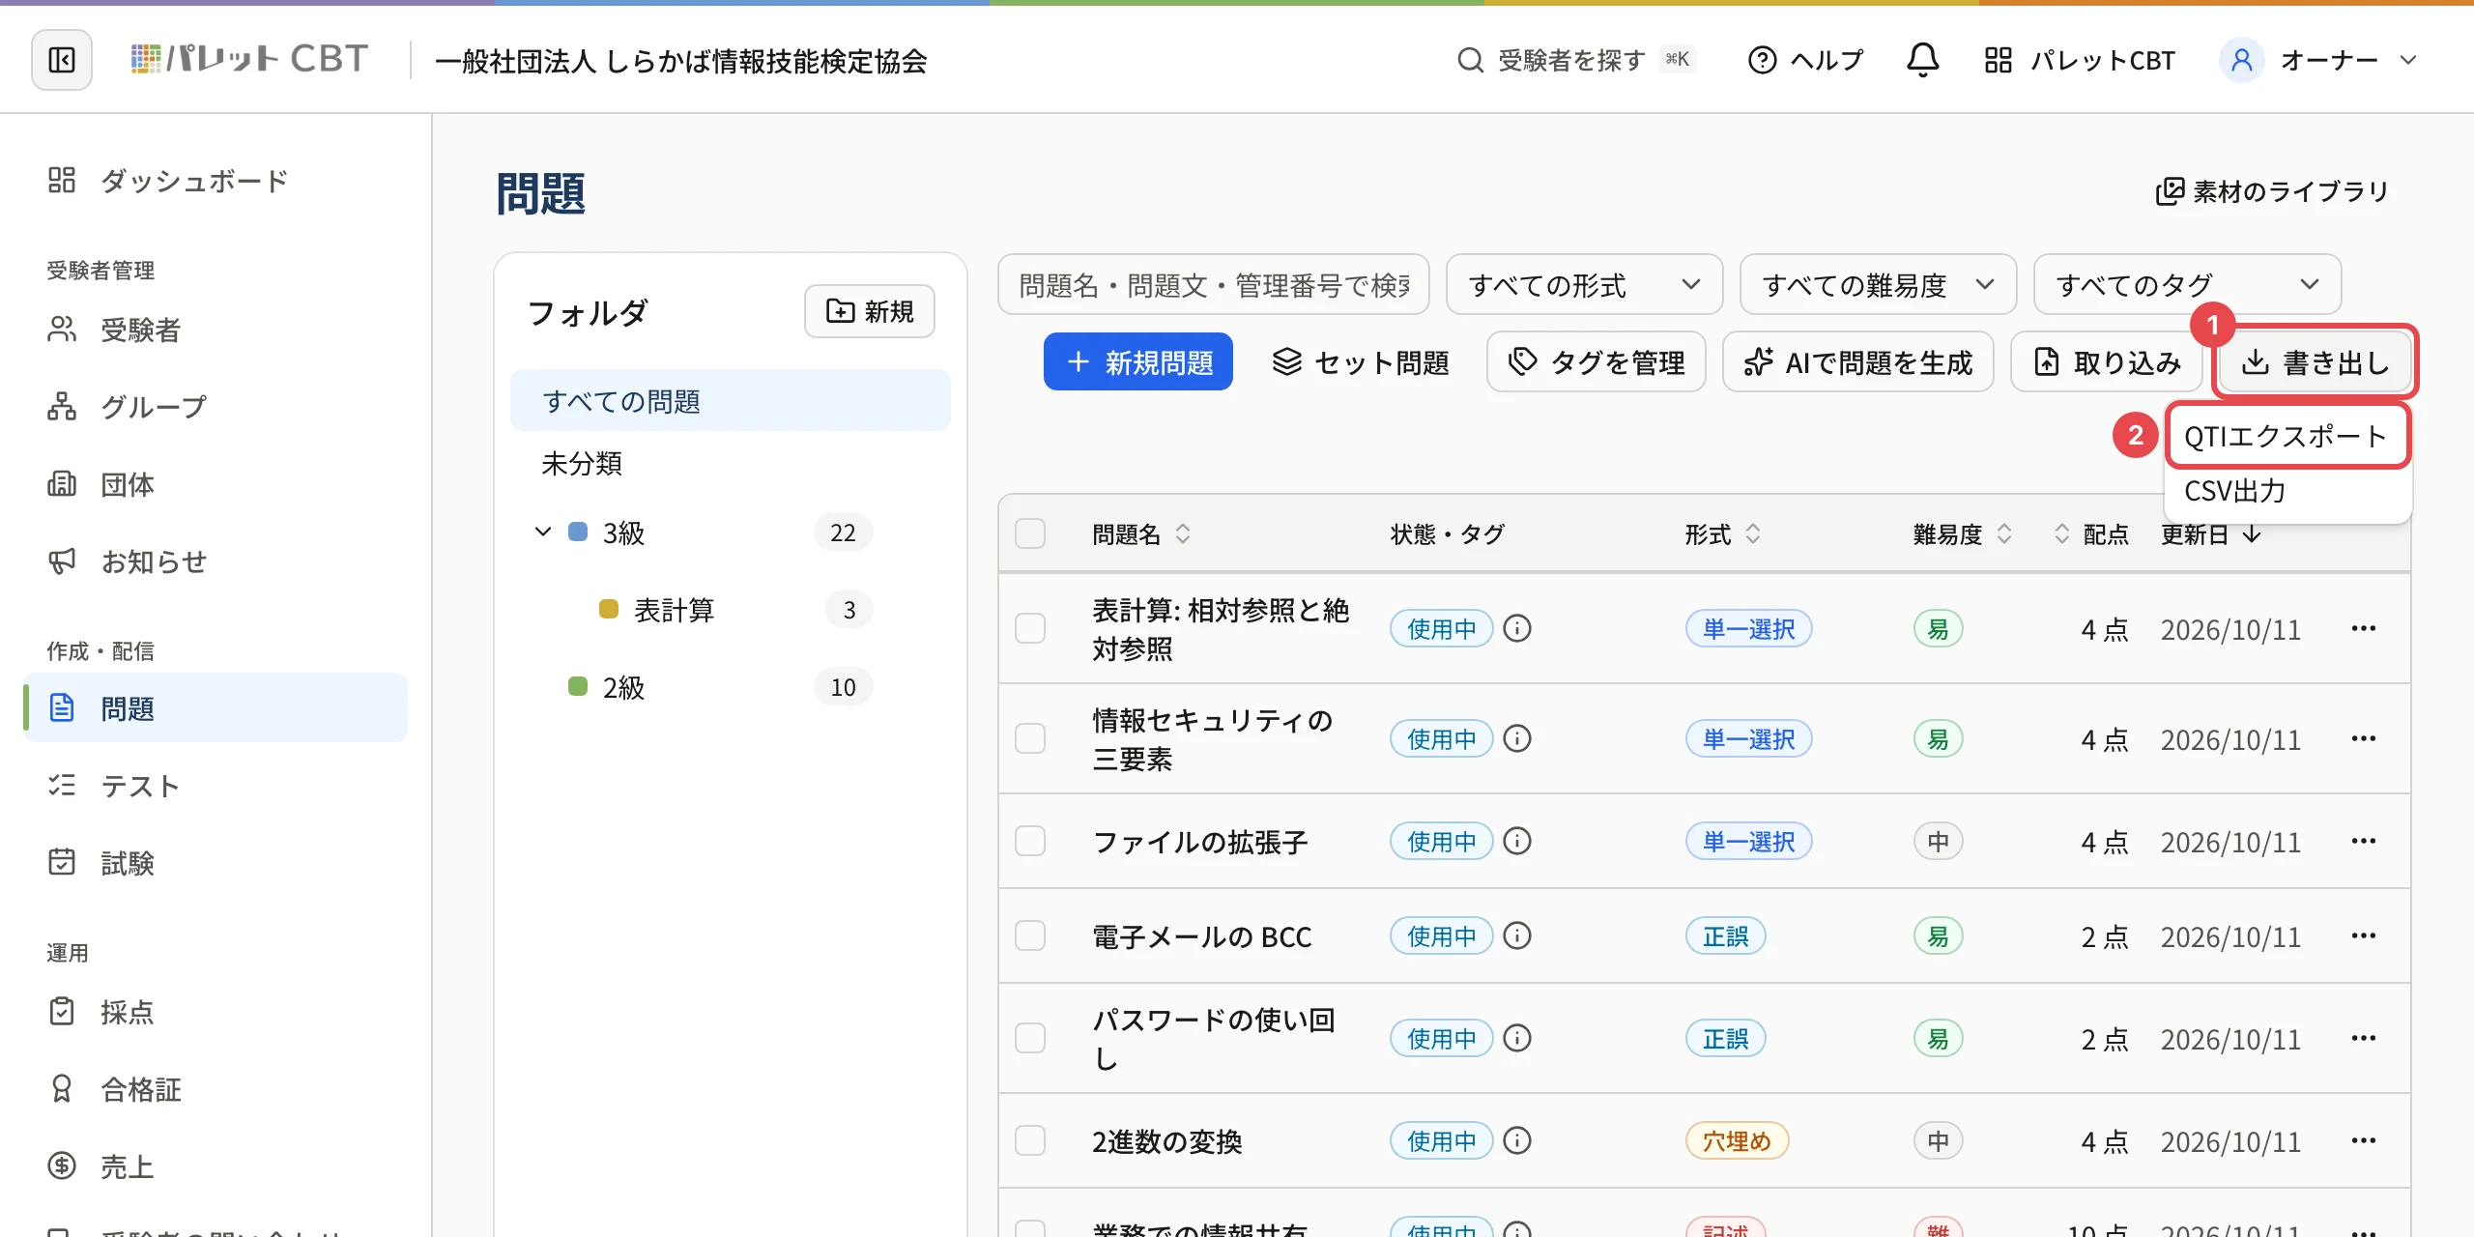The width and height of the screenshot is (2474, 1237).
Task: Open 団体 in the sidebar
Action: [215, 484]
